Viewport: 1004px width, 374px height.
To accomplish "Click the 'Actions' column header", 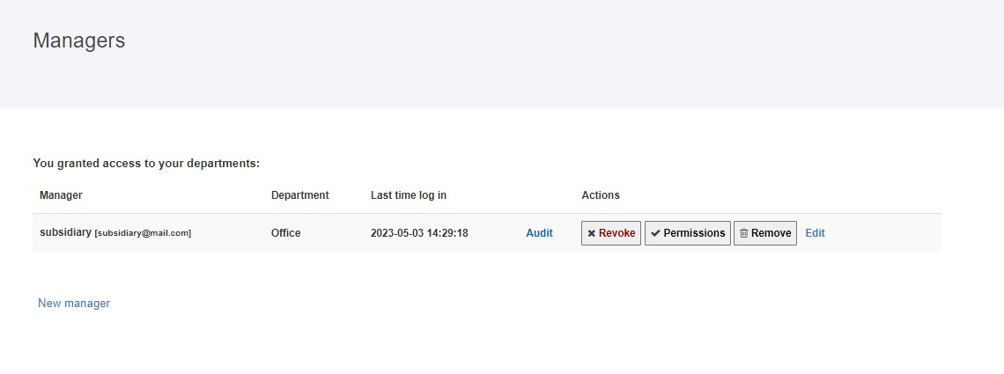I will [x=601, y=195].
